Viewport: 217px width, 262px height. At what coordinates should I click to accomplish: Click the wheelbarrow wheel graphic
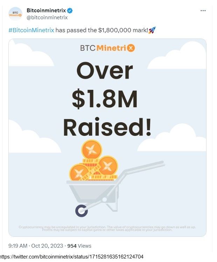pyautogui.click(x=82, y=211)
